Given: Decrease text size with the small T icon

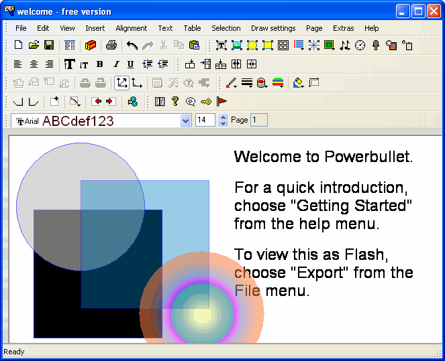Looking at the screenshot, I should [84, 65].
